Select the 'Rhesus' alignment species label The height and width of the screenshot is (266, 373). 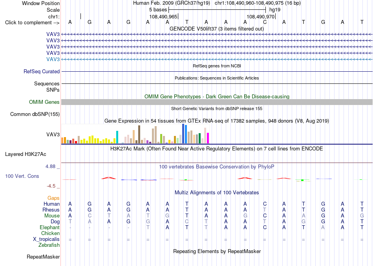pyautogui.click(x=51, y=210)
